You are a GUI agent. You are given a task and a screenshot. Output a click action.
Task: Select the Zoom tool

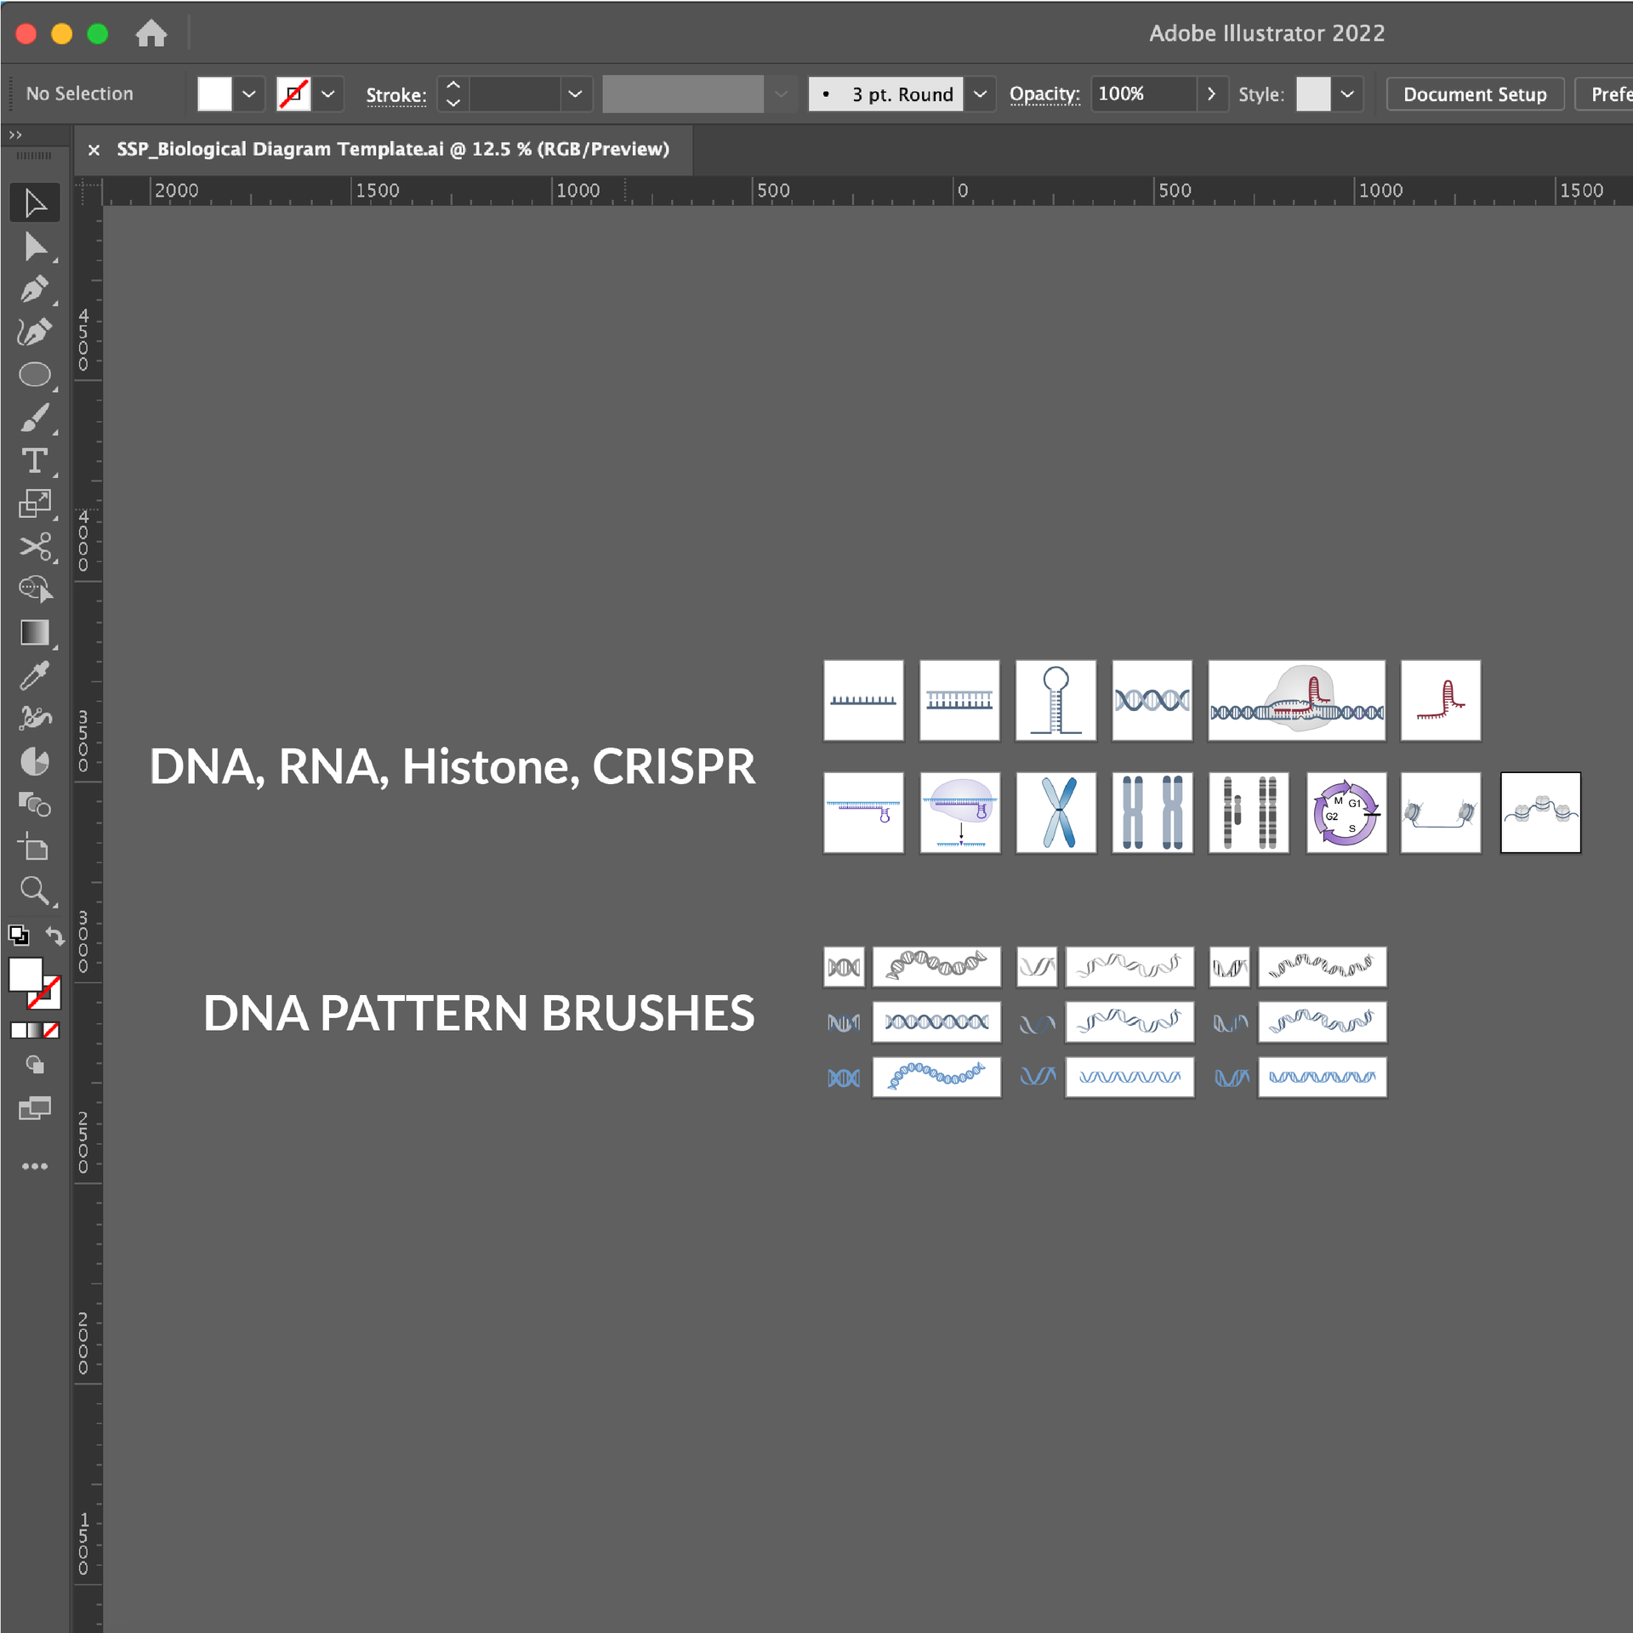36,890
